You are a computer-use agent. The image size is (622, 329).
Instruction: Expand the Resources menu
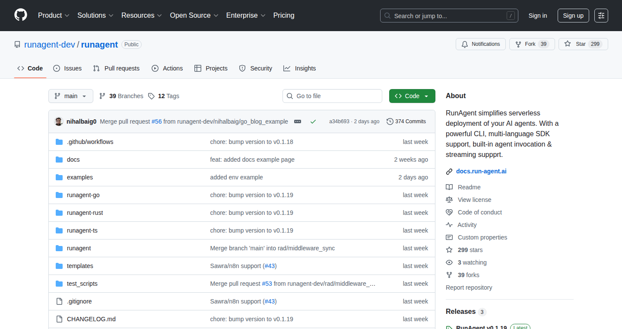point(142,16)
